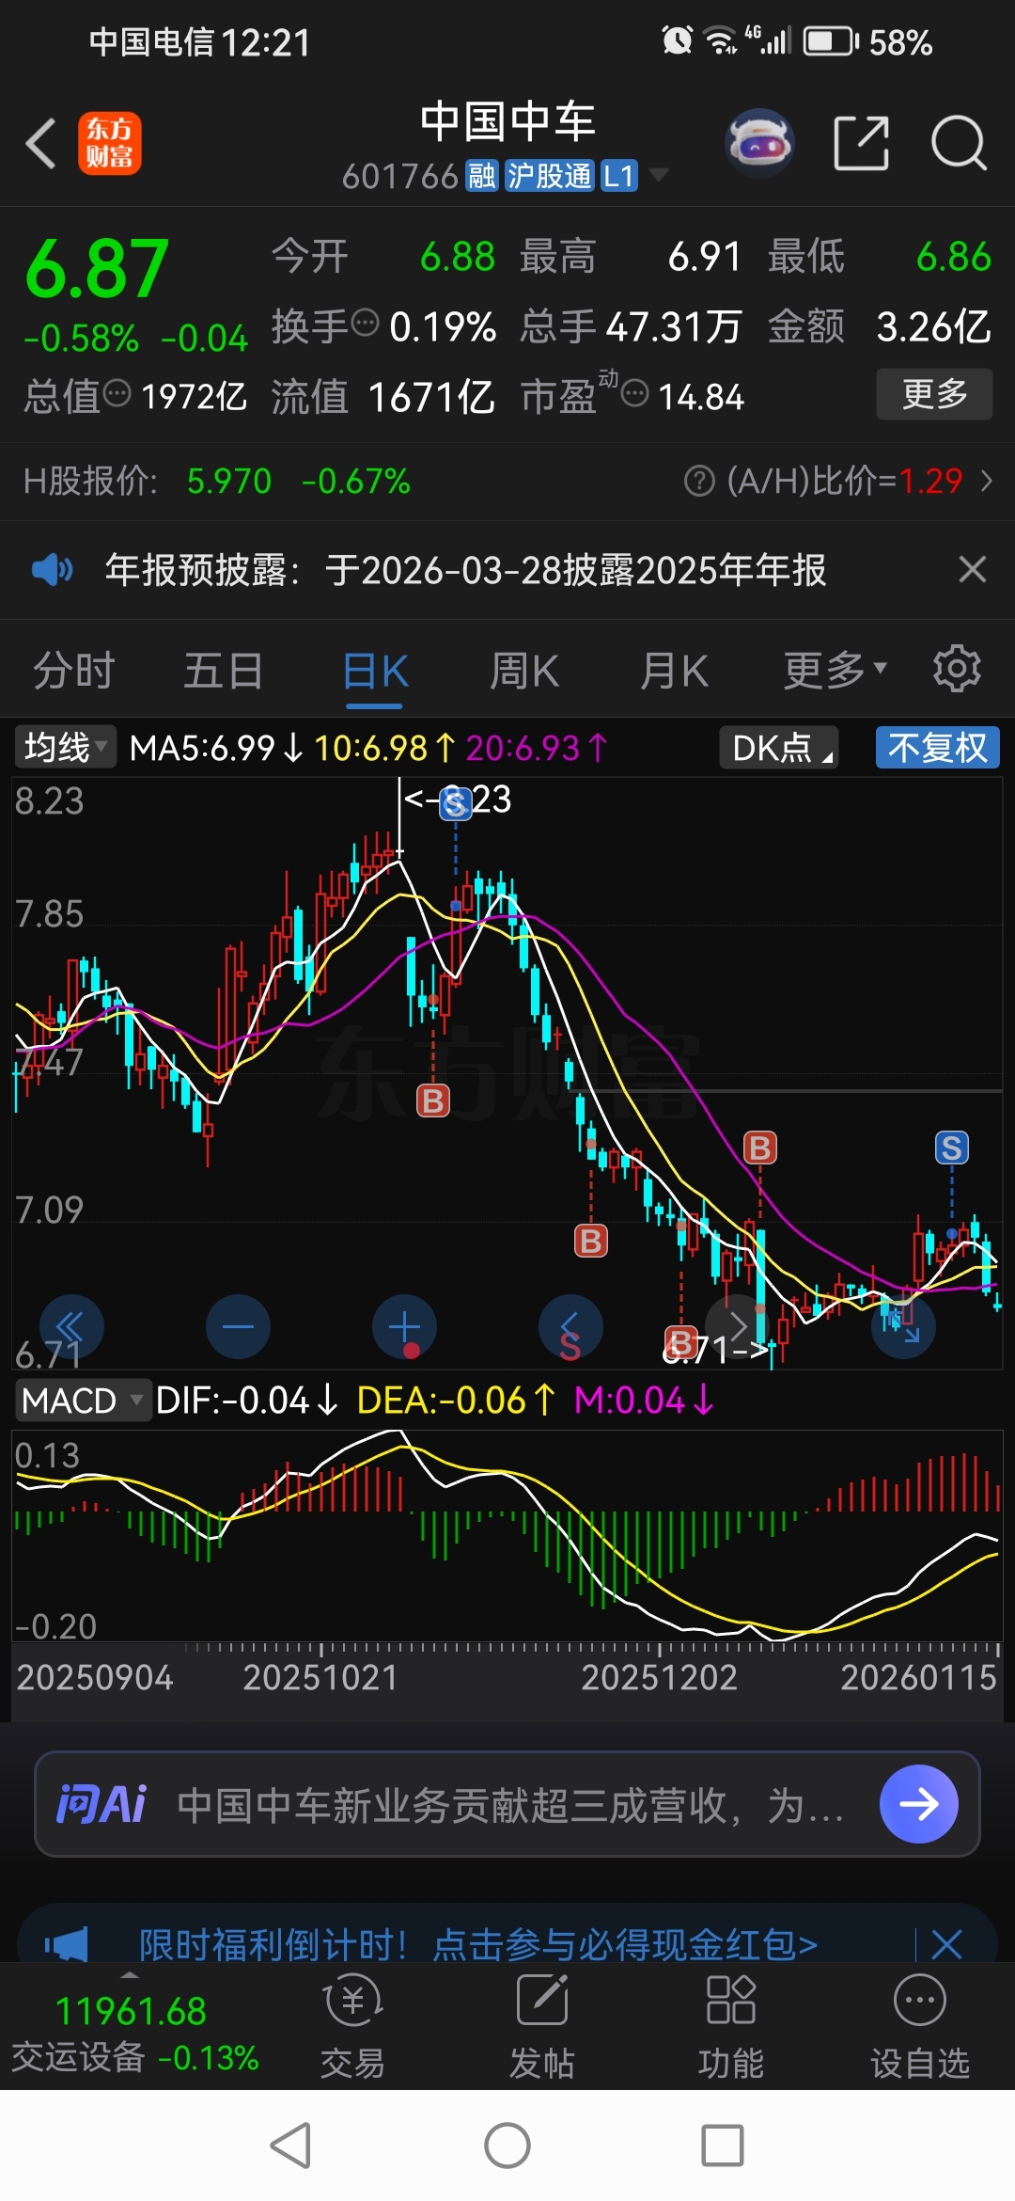
Task: Tap the S sell marker at 8.23 peak
Action: pos(456,803)
